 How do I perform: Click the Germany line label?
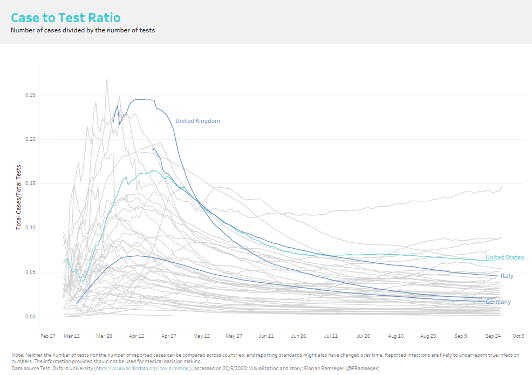point(498,302)
